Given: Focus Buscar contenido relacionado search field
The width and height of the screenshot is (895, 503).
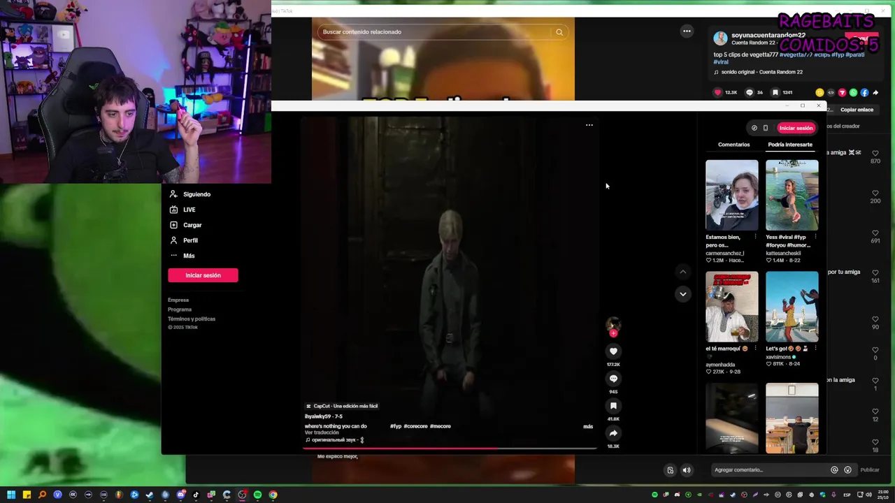Looking at the screenshot, I should click(435, 32).
